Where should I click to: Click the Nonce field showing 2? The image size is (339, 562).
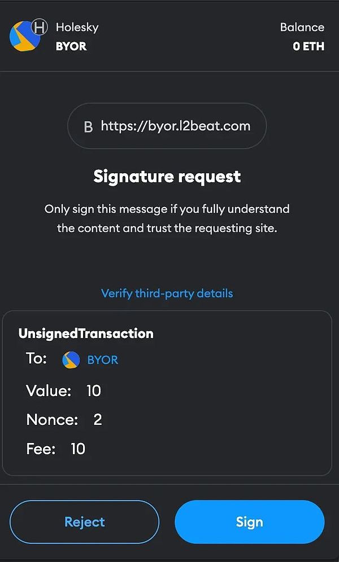[x=97, y=420]
